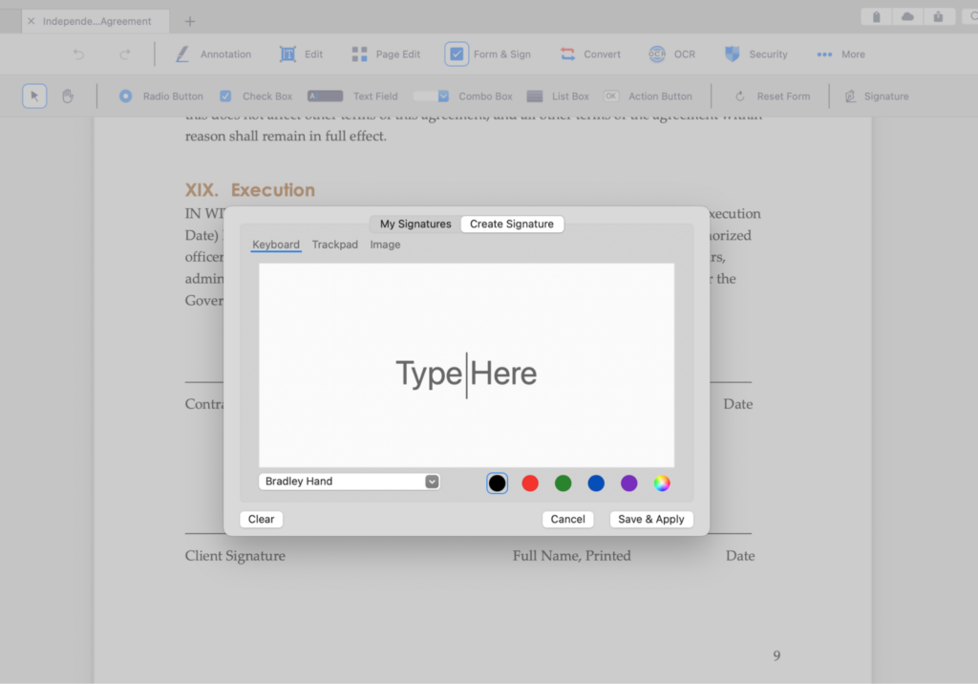Launch the OCR tool icon
This screenshot has height=684, width=978.
tap(657, 54)
